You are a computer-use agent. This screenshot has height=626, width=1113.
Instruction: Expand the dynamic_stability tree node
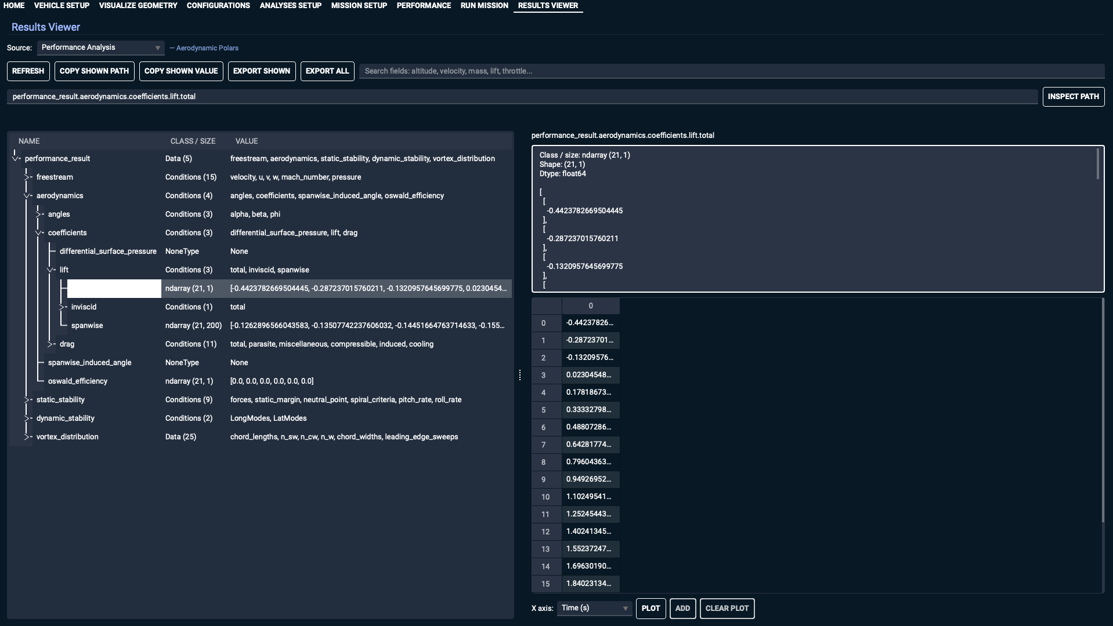[27, 418]
